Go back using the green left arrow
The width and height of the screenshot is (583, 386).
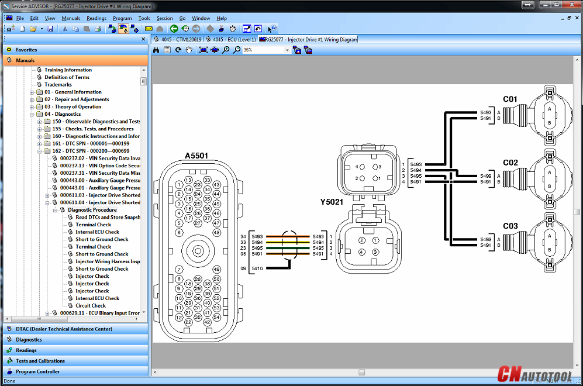tap(174, 29)
